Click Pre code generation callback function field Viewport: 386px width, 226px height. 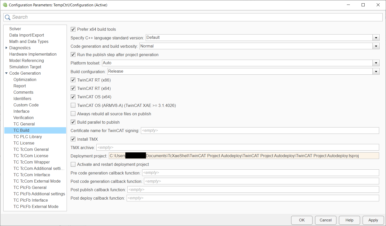pyautogui.click(x=261, y=173)
